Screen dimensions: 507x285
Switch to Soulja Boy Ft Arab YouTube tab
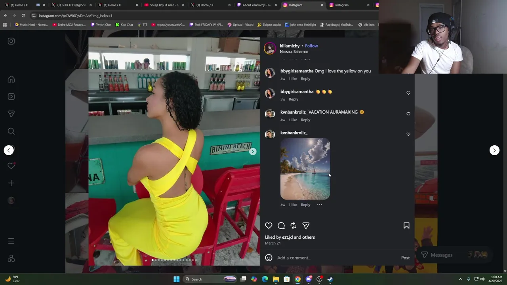click(x=164, y=5)
